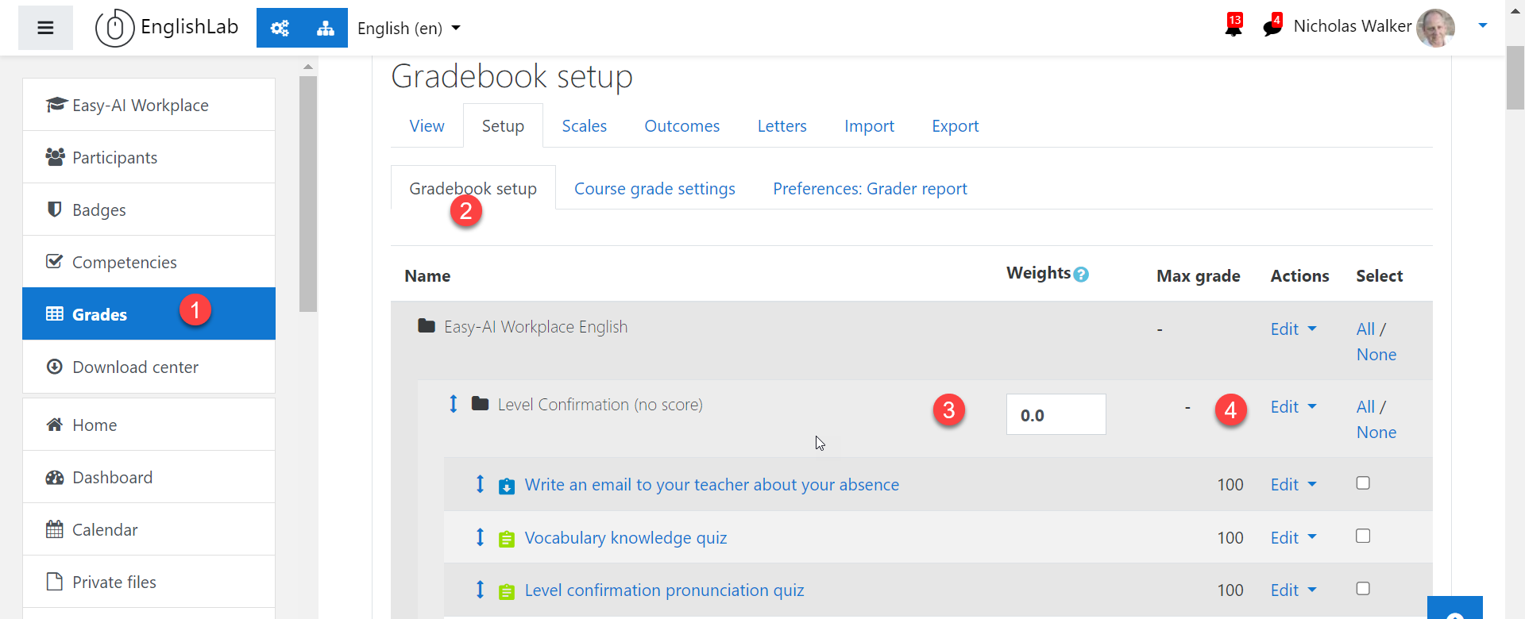Click move arrow for pronunciation quiz row

tap(480, 590)
